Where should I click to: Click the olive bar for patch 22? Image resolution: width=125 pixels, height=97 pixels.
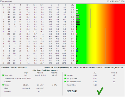77,61
